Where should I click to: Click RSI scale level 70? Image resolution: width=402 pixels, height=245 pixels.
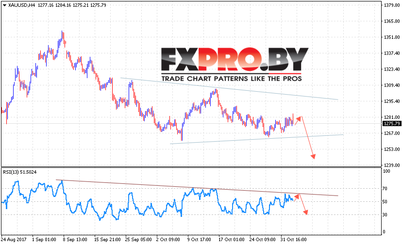385,189
